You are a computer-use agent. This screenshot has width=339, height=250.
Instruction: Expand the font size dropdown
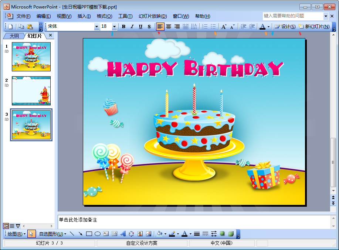tap(114, 27)
